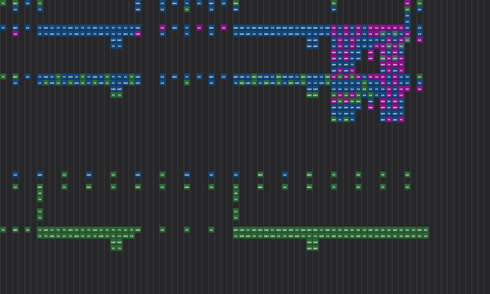Select the green D5 note in the top row

[334, 3]
